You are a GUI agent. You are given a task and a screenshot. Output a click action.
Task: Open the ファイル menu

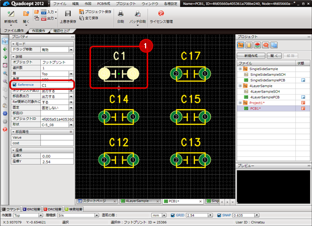60,4
